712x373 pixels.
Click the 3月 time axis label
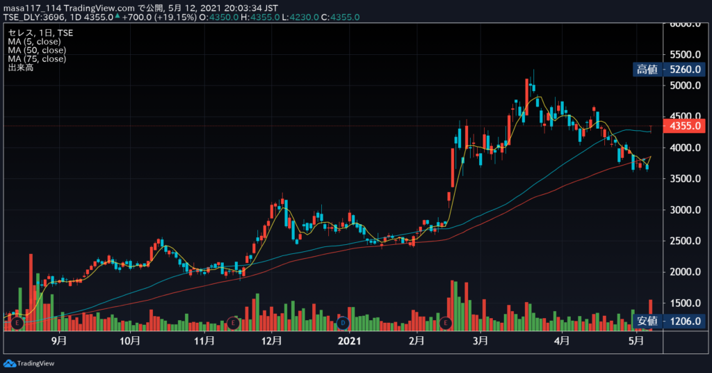tap(480, 341)
